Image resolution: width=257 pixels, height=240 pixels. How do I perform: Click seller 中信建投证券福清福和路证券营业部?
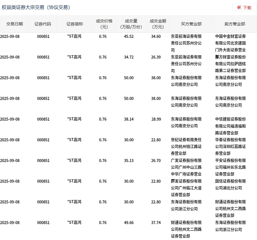[x=231, y=126]
